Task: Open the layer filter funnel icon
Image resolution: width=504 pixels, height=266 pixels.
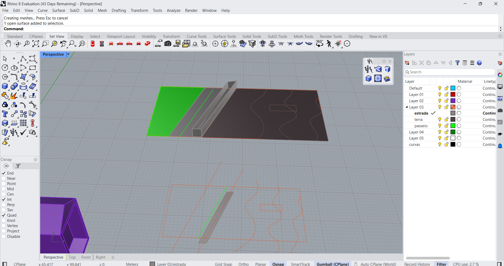Action: [x=458, y=63]
